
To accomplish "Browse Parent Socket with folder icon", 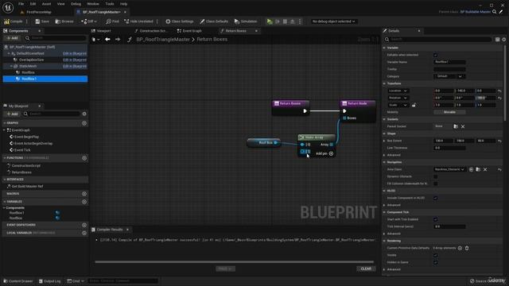I will pos(456,126).
